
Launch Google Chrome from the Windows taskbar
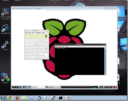tap(10, 98)
